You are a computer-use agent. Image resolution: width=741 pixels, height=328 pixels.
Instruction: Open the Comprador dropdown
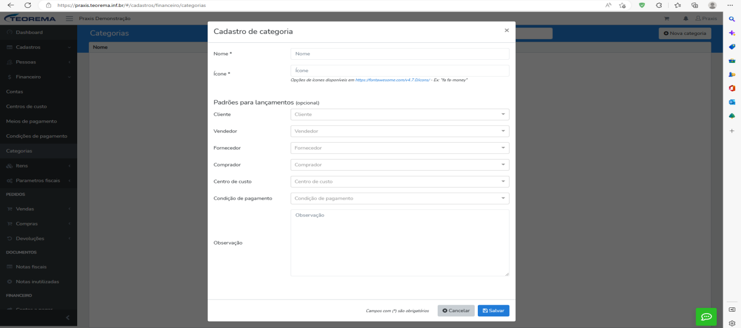400,165
